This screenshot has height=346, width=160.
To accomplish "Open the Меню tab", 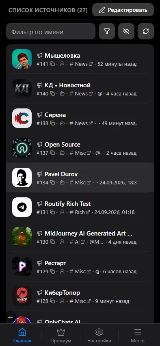I will coord(138,335).
